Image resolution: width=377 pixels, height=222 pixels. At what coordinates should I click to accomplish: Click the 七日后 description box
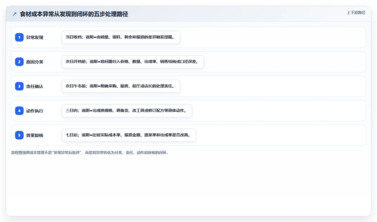(x=129, y=135)
